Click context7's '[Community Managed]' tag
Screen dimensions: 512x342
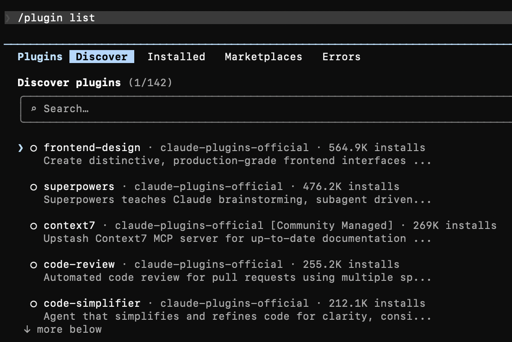pos(331,226)
